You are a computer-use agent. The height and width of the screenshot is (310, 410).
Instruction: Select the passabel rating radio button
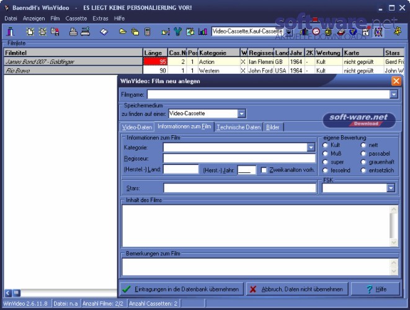pos(363,153)
